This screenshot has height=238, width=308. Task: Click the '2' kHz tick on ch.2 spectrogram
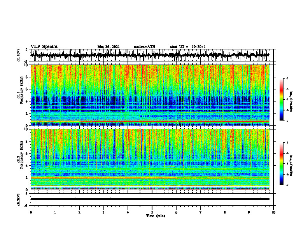(27, 178)
